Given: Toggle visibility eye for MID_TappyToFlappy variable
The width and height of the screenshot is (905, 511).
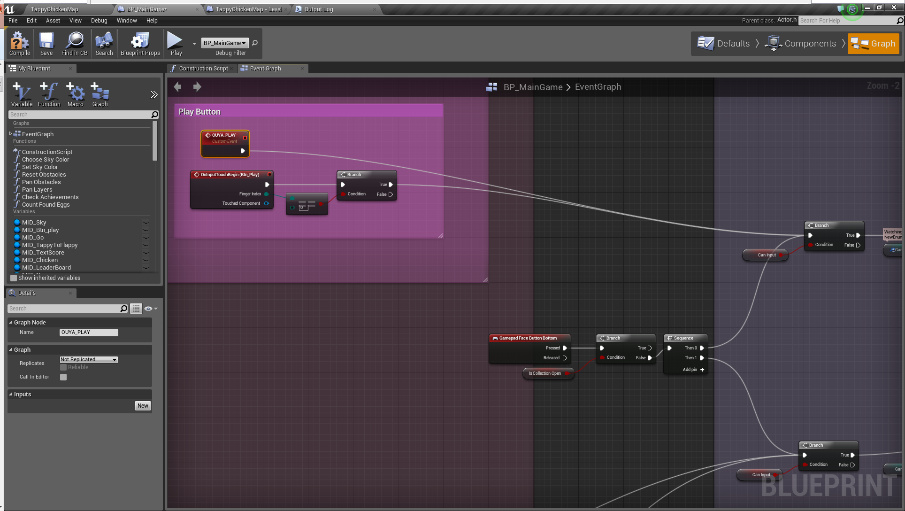Looking at the screenshot, I should [146, 245].
